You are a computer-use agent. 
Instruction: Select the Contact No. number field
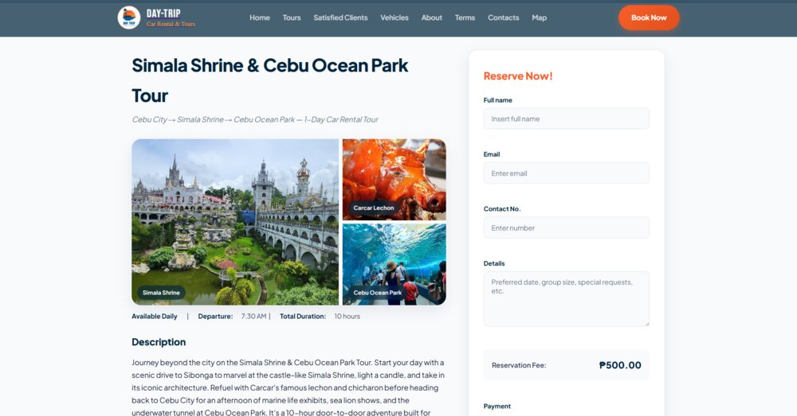click(566, 227)
